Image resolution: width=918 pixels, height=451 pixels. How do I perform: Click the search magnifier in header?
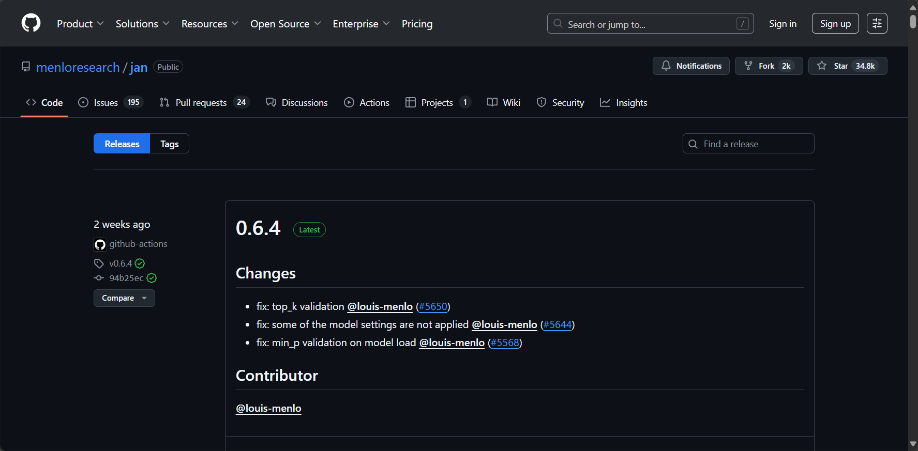pos(558,23)
